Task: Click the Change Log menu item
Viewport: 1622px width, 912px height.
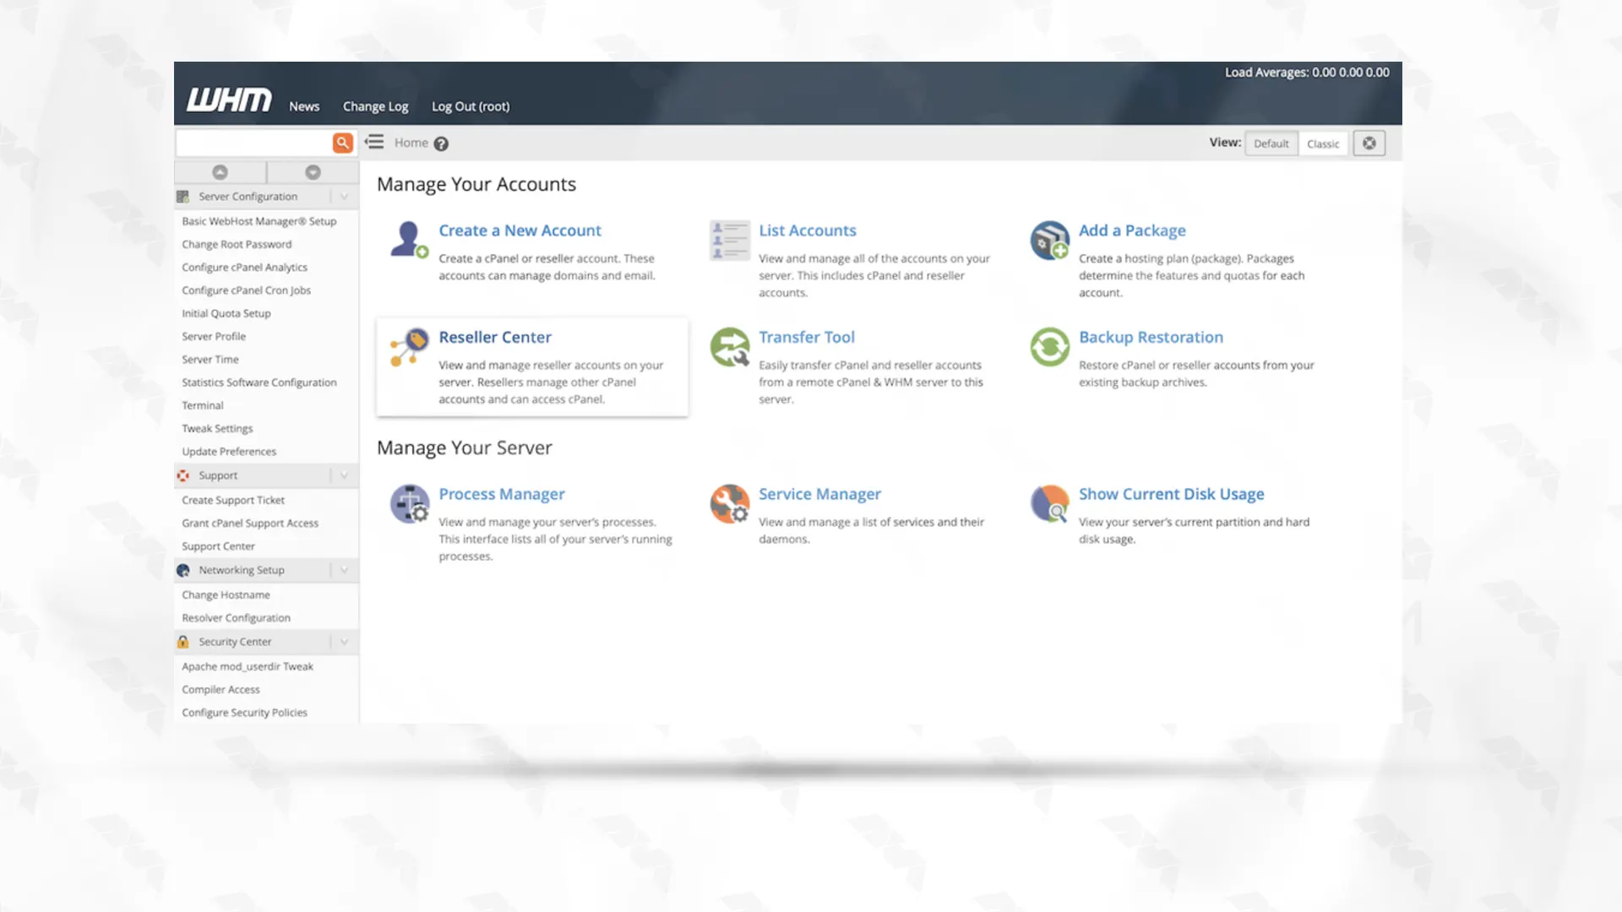Action: click(375, 106)
